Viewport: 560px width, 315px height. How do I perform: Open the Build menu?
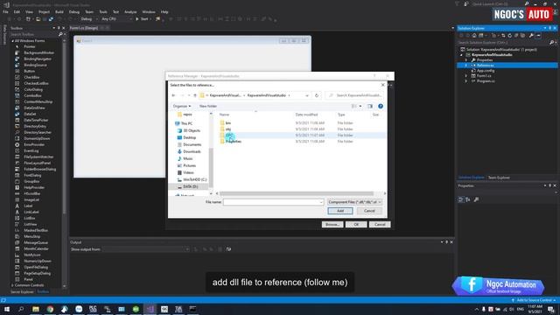pyautogui.click(x=59, y=11)
